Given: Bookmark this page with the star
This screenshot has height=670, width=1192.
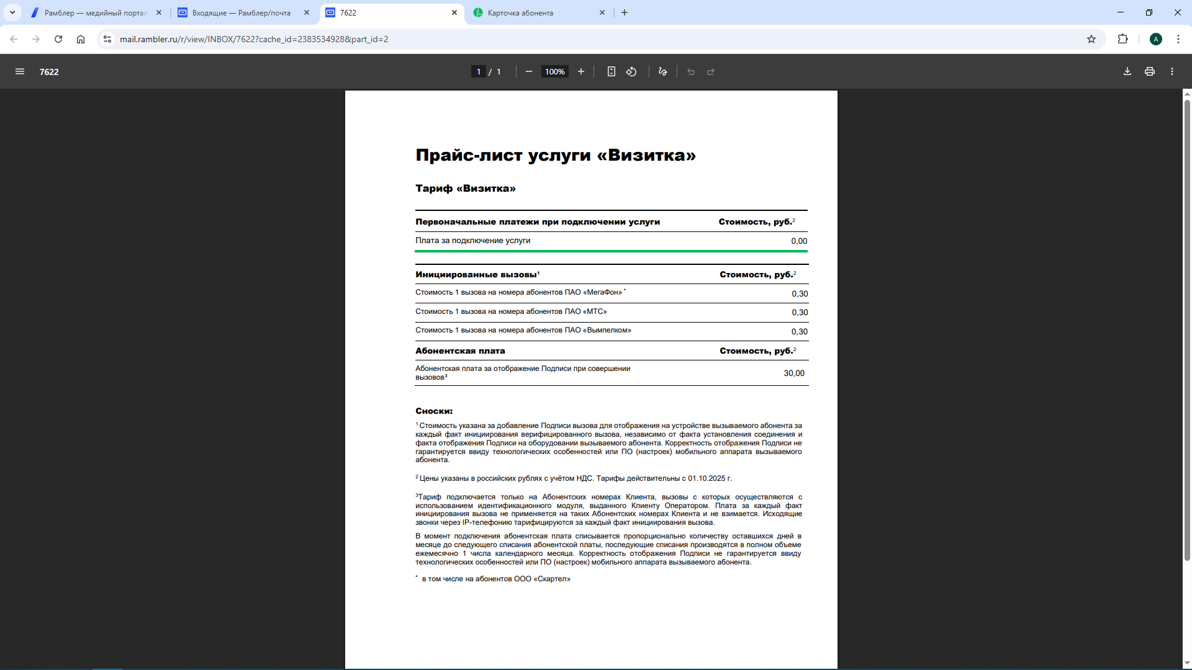Looking at the screenshot, I should click(1091, 39).
